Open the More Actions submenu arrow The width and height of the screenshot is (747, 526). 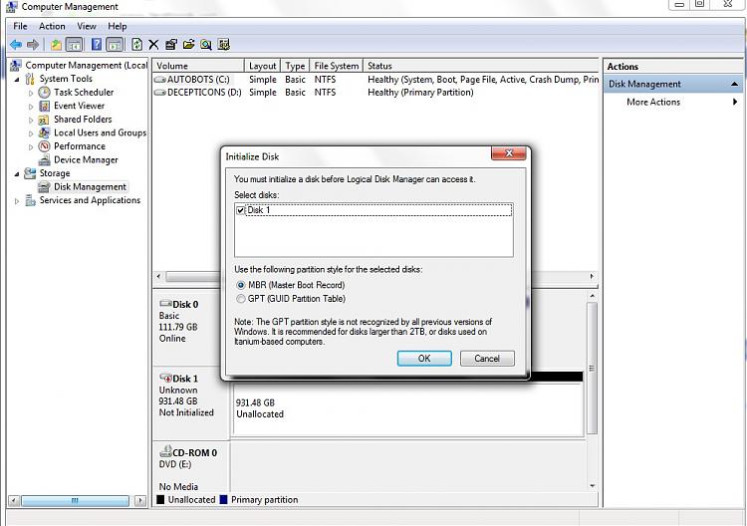click(x=735, y=102)
